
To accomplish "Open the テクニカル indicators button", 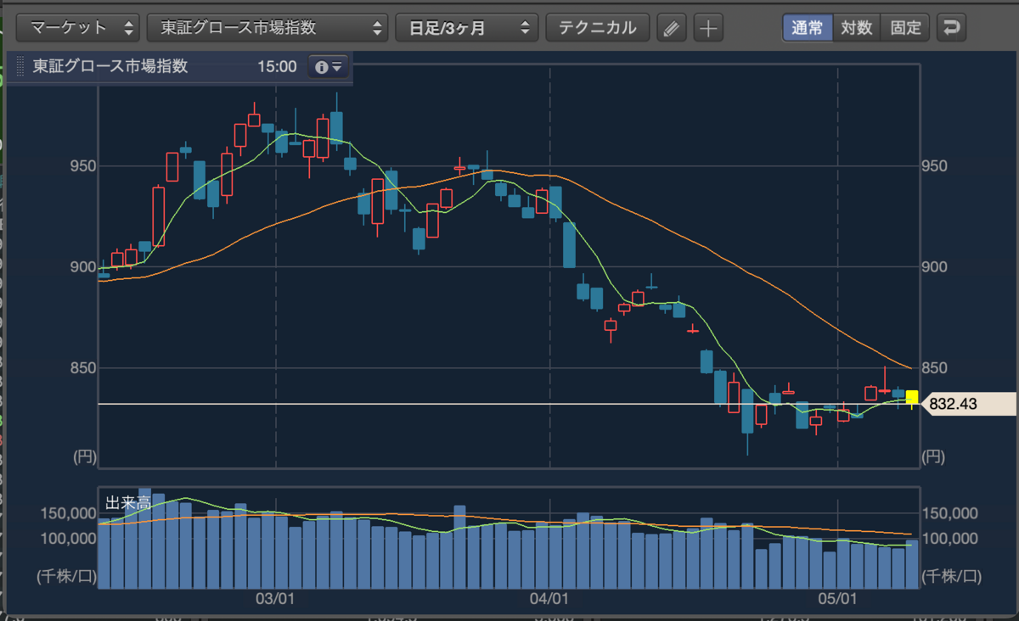I will pyautogui.click(x=597, y=27).
